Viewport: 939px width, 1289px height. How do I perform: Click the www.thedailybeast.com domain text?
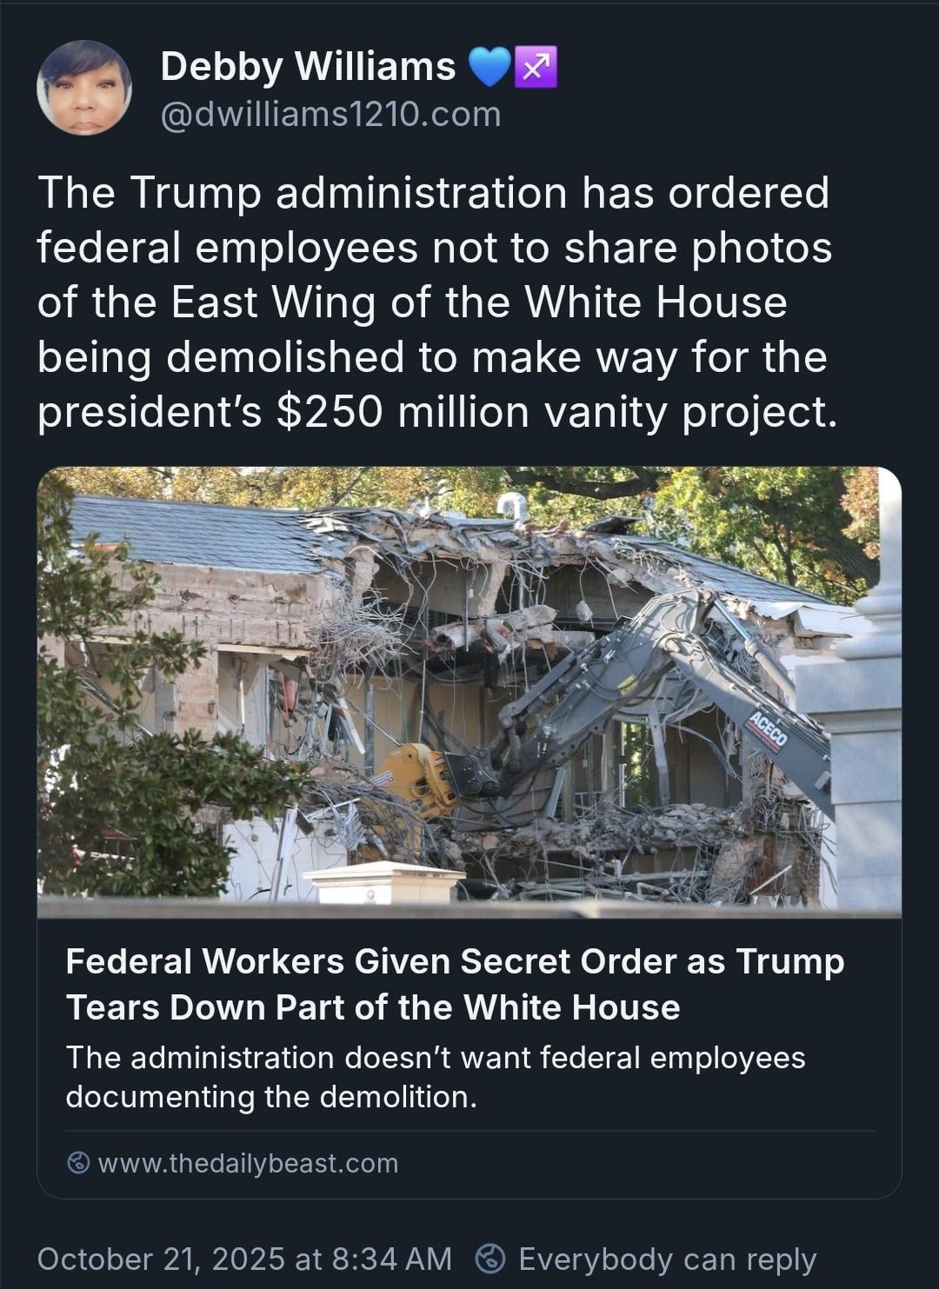pos(248,1163)
